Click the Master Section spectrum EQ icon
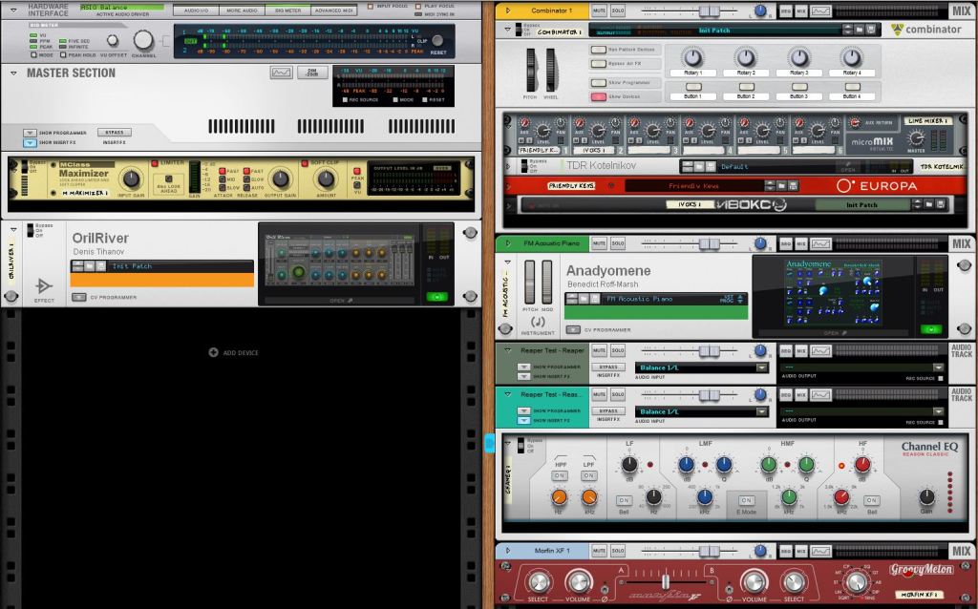Viewport: 978px width, 609px height. (282, 73)
